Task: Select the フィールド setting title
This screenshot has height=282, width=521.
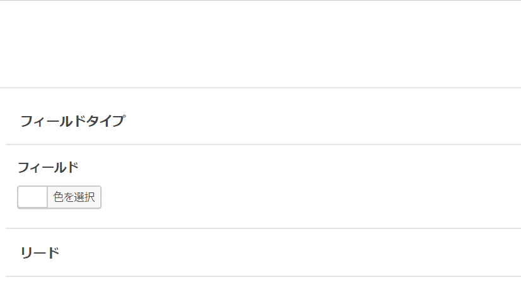Action: (x=48, y=168)
